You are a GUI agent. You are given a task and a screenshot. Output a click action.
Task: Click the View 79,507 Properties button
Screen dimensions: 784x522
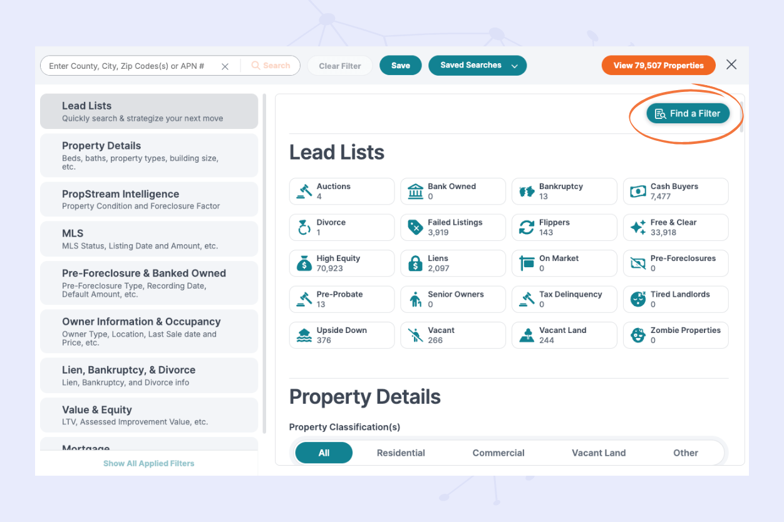tap(658, 65)
